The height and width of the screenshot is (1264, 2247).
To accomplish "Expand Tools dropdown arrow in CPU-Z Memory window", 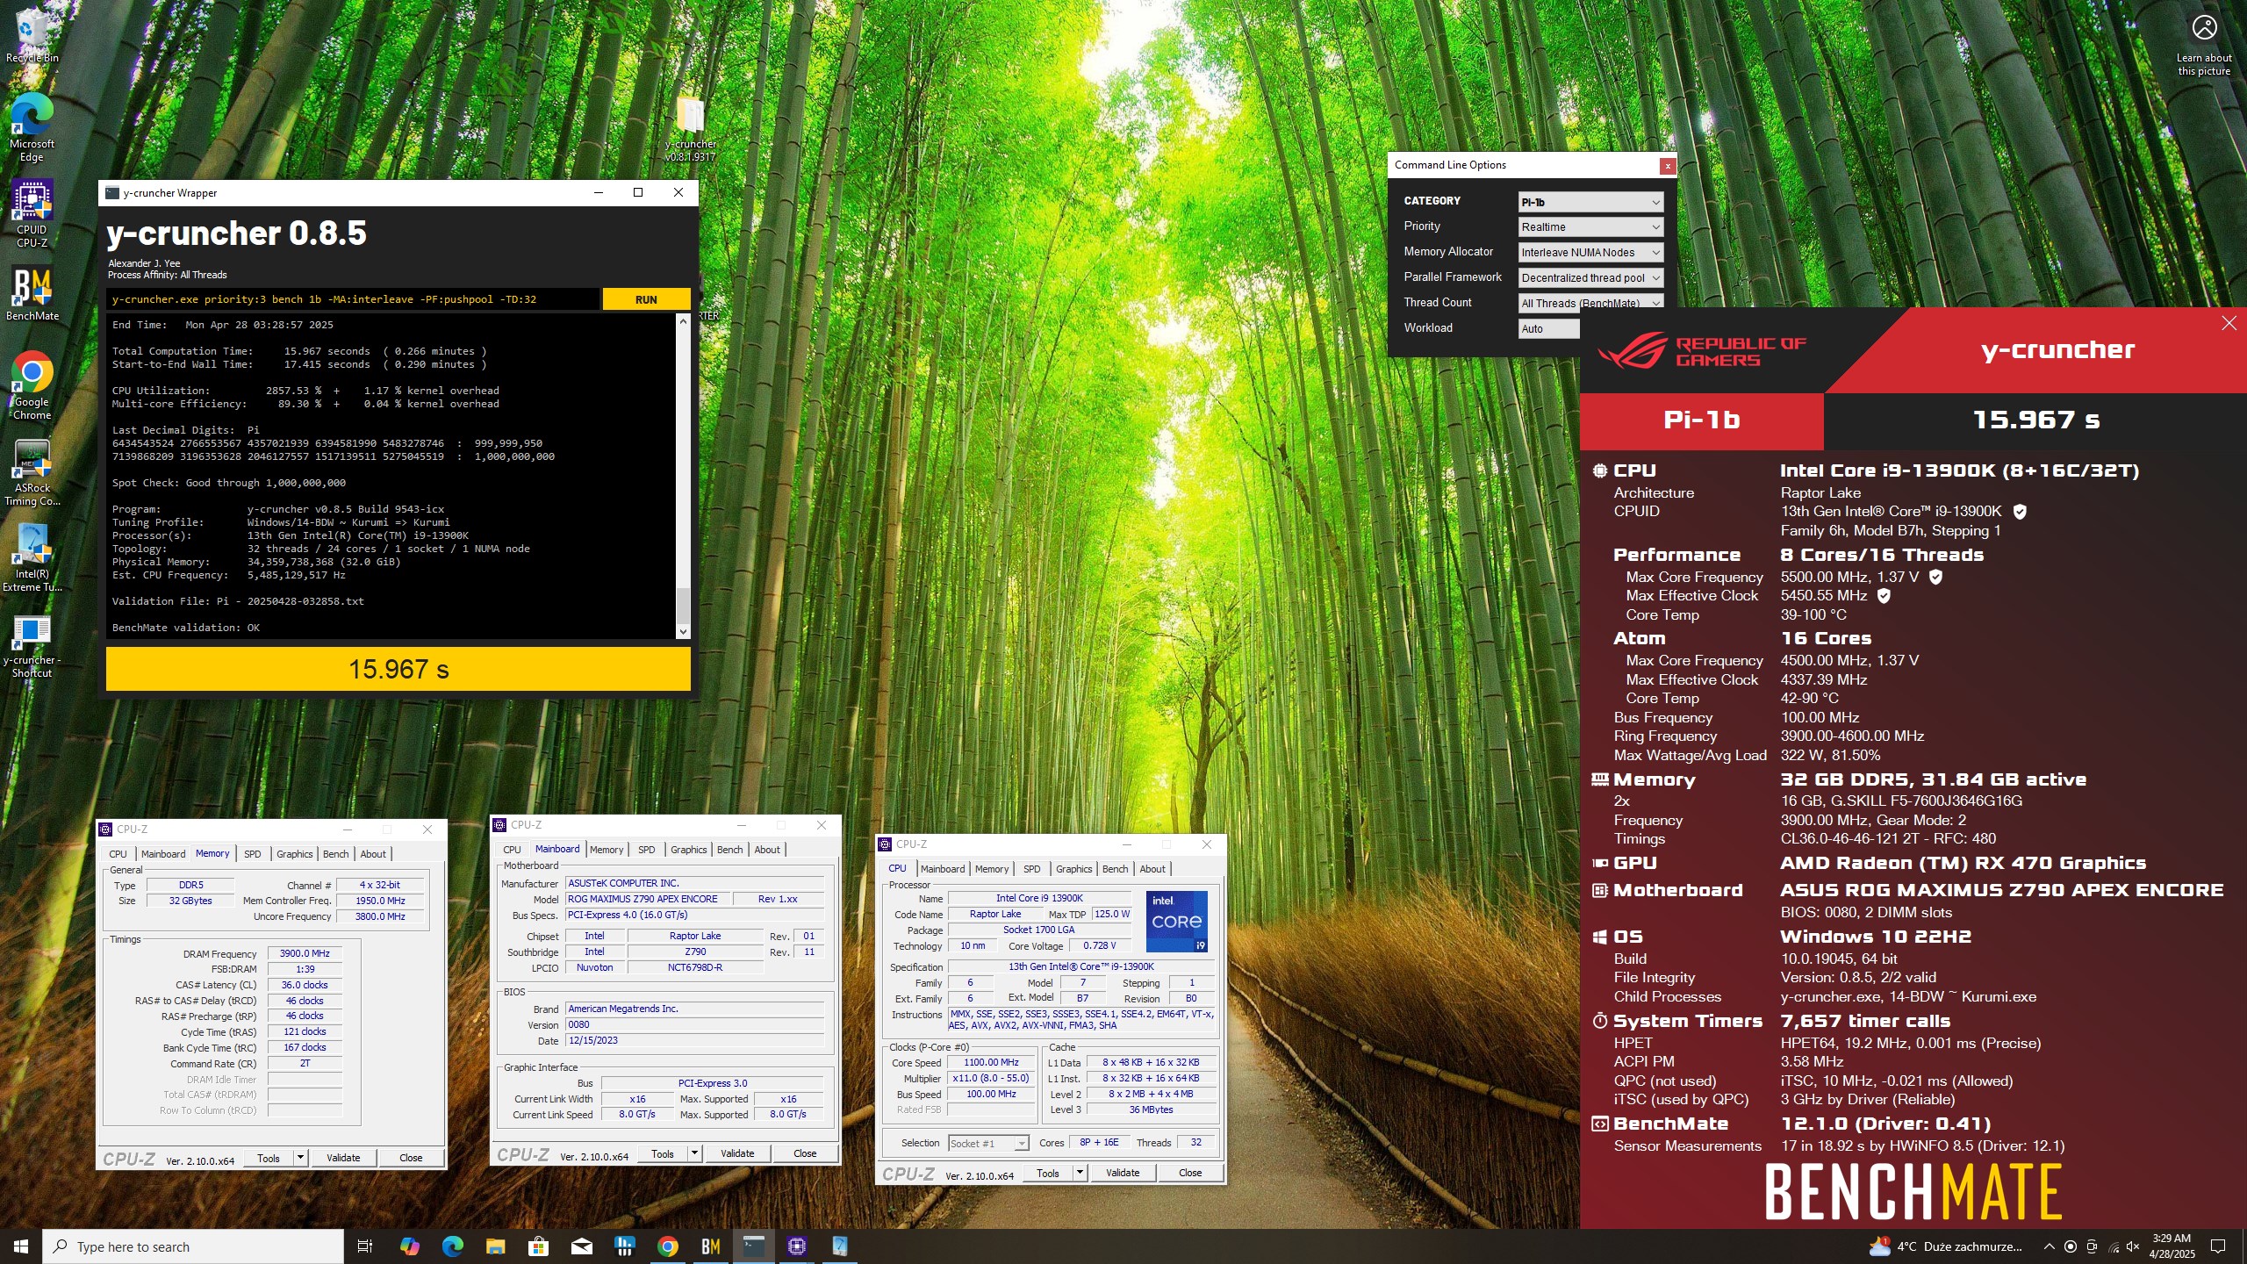I will 300,1158.
